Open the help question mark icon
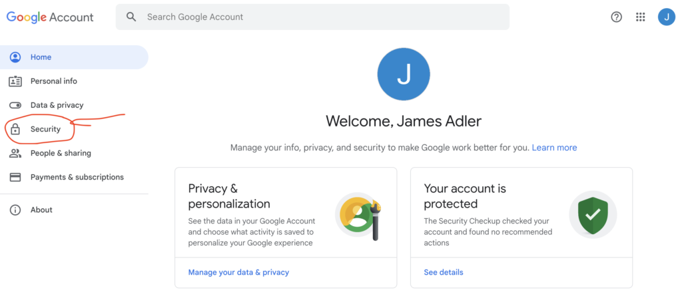Image resolution: width=682 pixels, height=300 pixels. 616,17
